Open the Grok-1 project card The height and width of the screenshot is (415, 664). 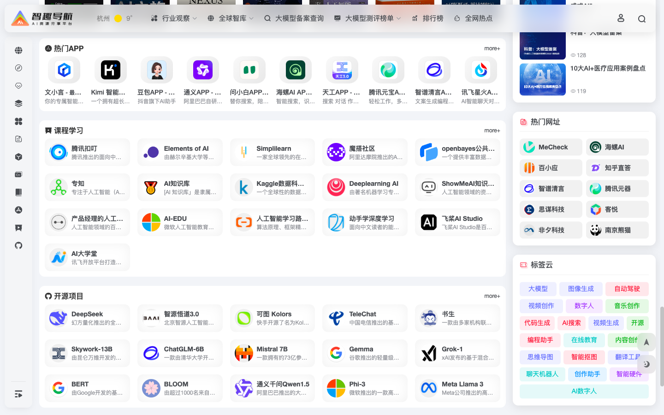click(457, 353)
